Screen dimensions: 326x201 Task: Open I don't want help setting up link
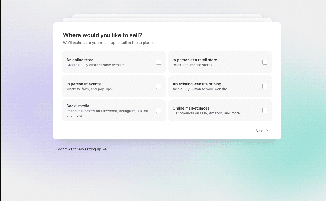click(x=81, y=149)
